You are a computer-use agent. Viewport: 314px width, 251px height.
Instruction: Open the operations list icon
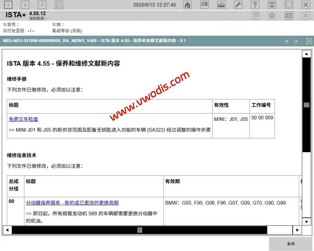(59, 5)
